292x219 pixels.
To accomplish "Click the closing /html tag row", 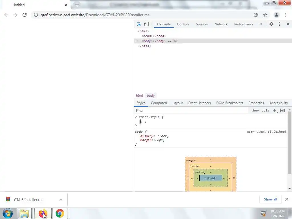I will [x=145, y=46].
